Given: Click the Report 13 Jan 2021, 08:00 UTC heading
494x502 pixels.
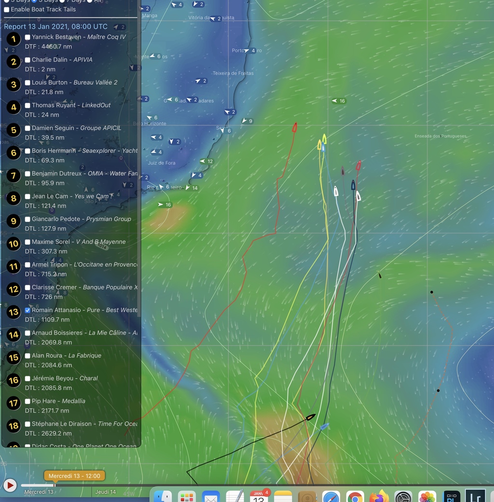Looking at the screenshot, I should tap(55, 27).
